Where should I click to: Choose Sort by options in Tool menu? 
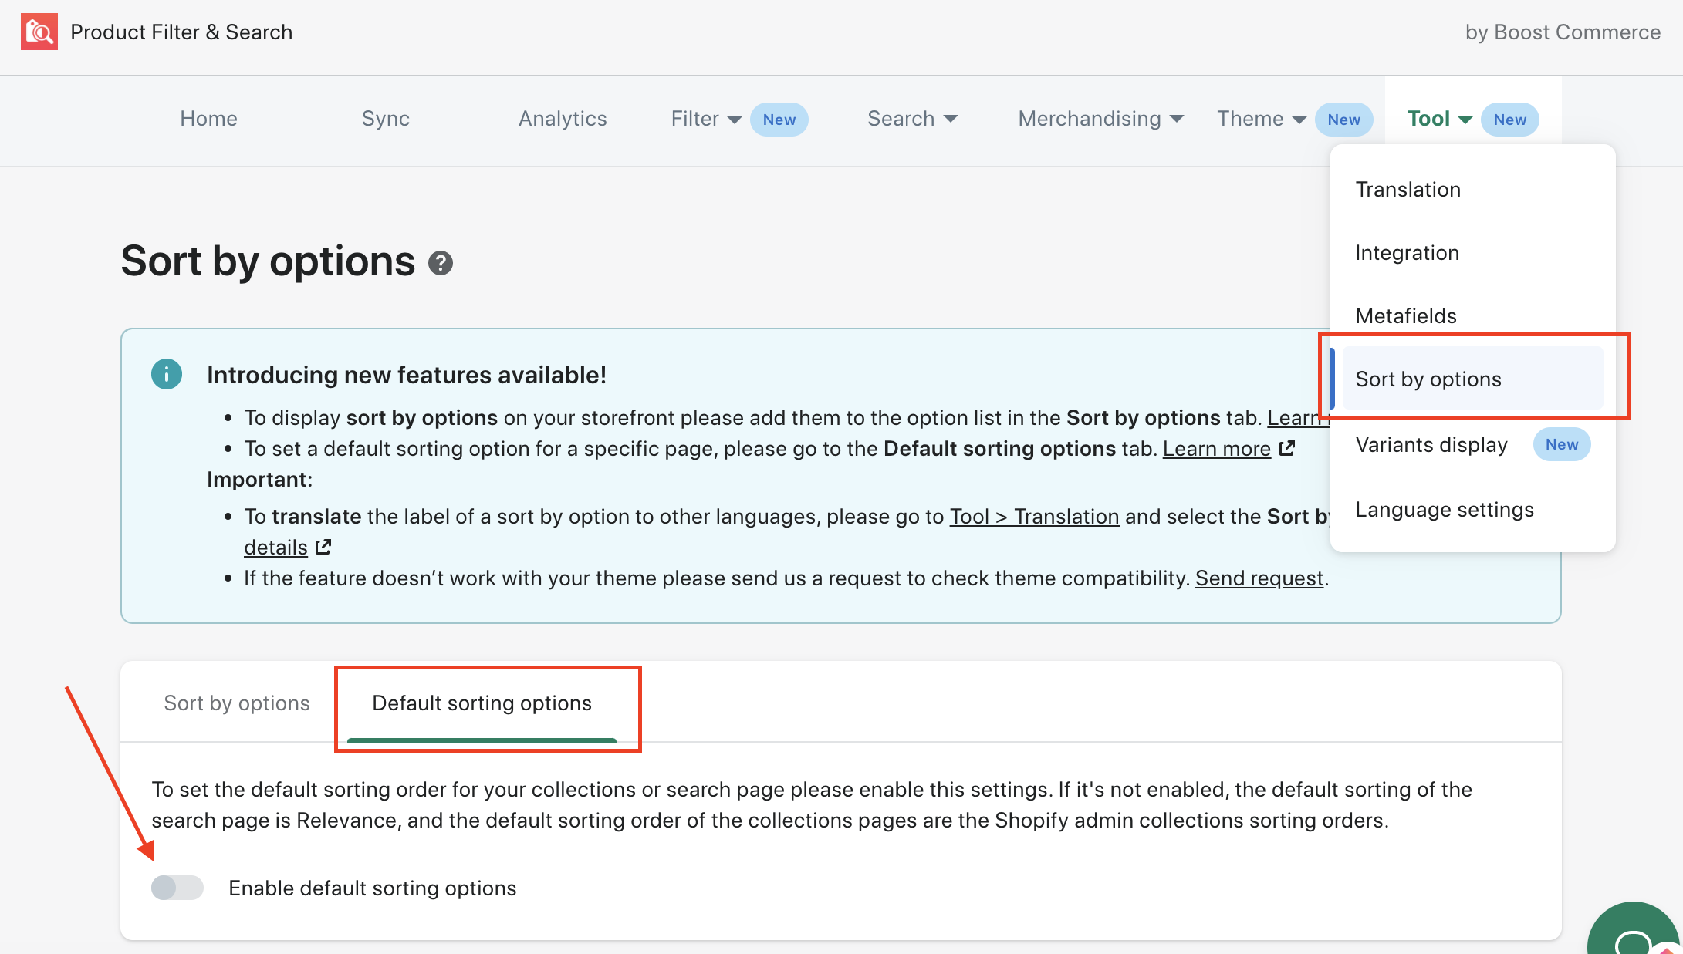click(x=1472, y=378)
